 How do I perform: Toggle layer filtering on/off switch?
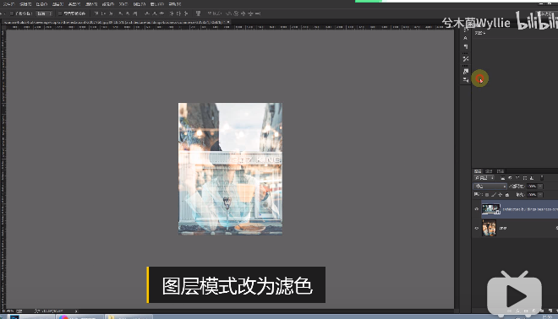click(x=542, y=177)
